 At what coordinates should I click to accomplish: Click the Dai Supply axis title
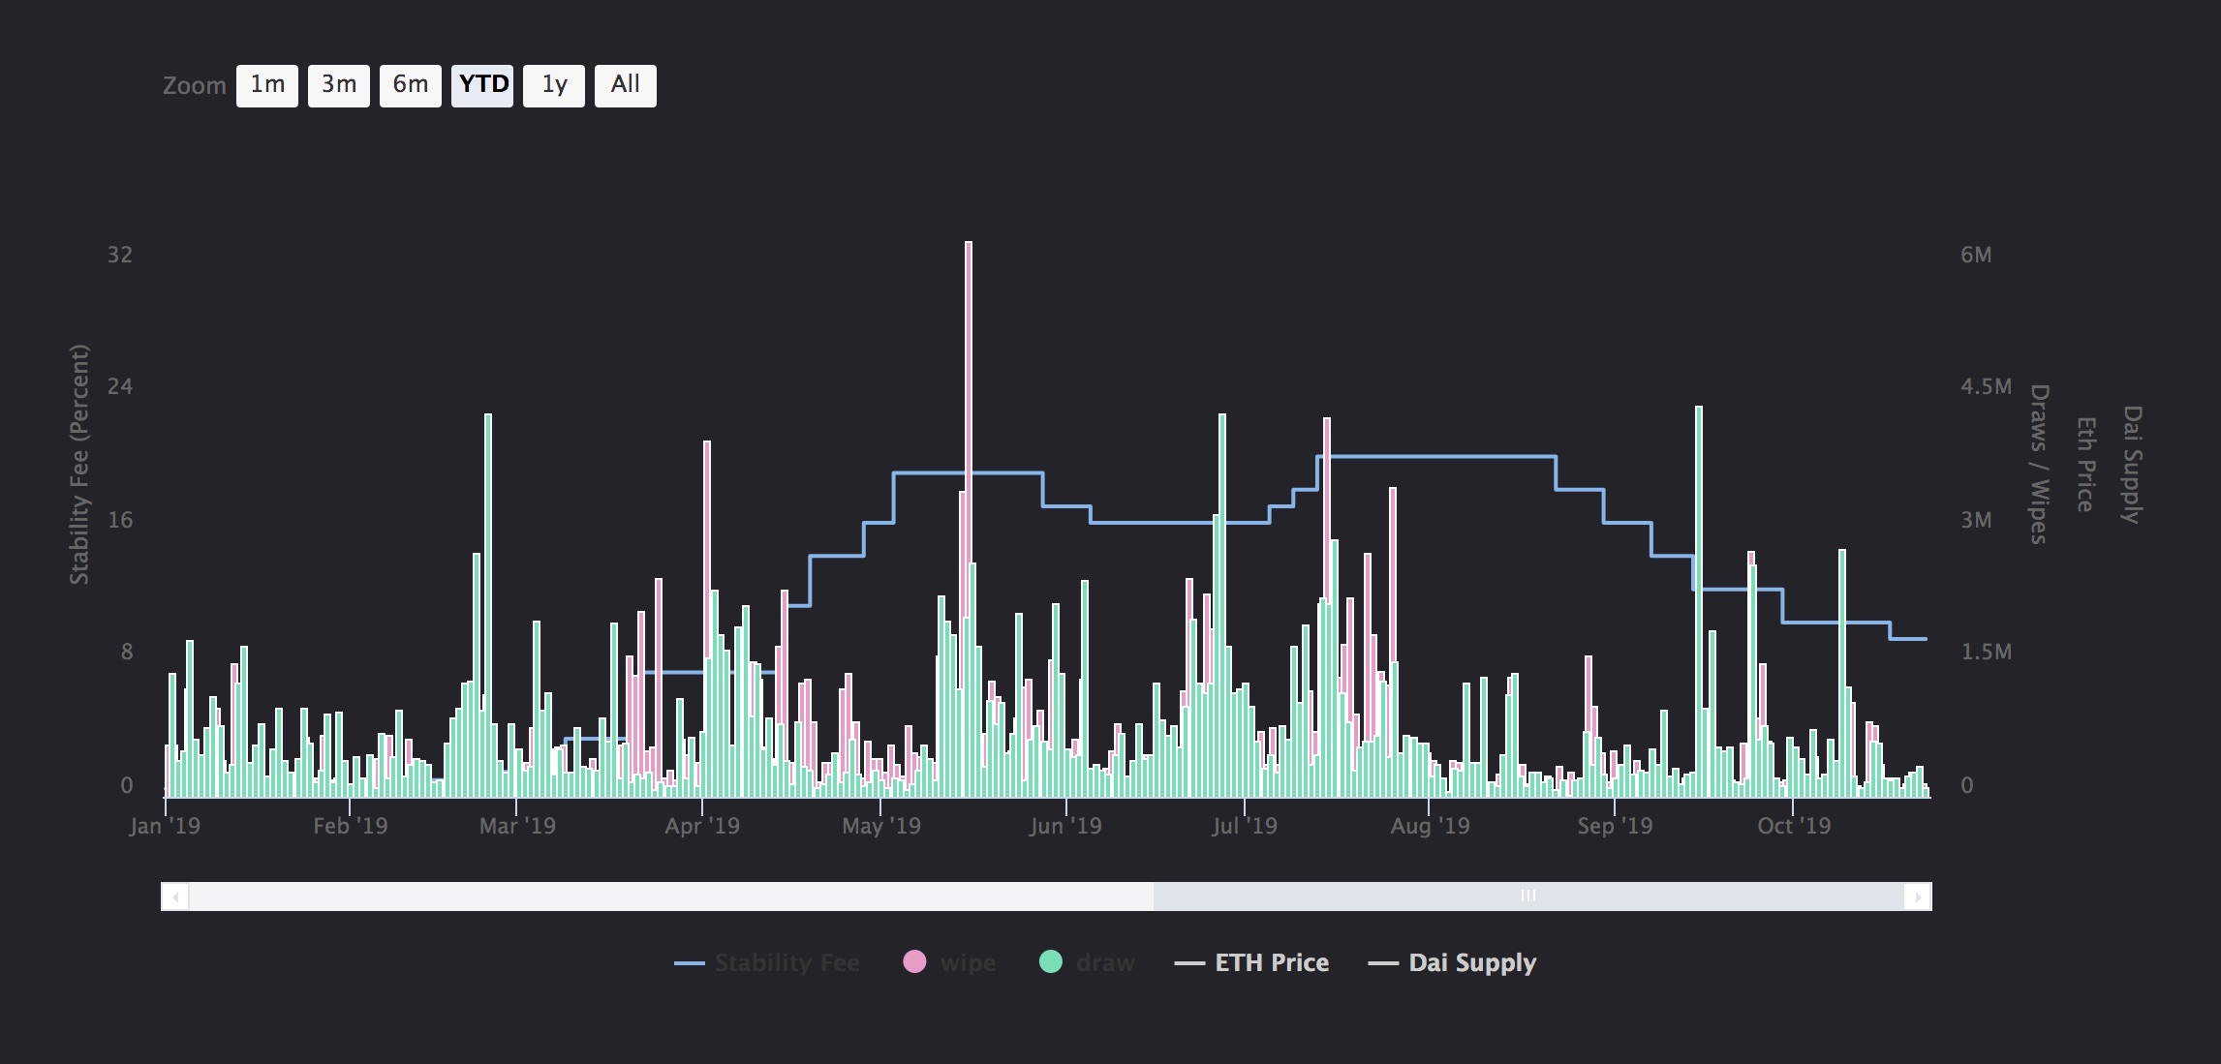click(2132, 465)
